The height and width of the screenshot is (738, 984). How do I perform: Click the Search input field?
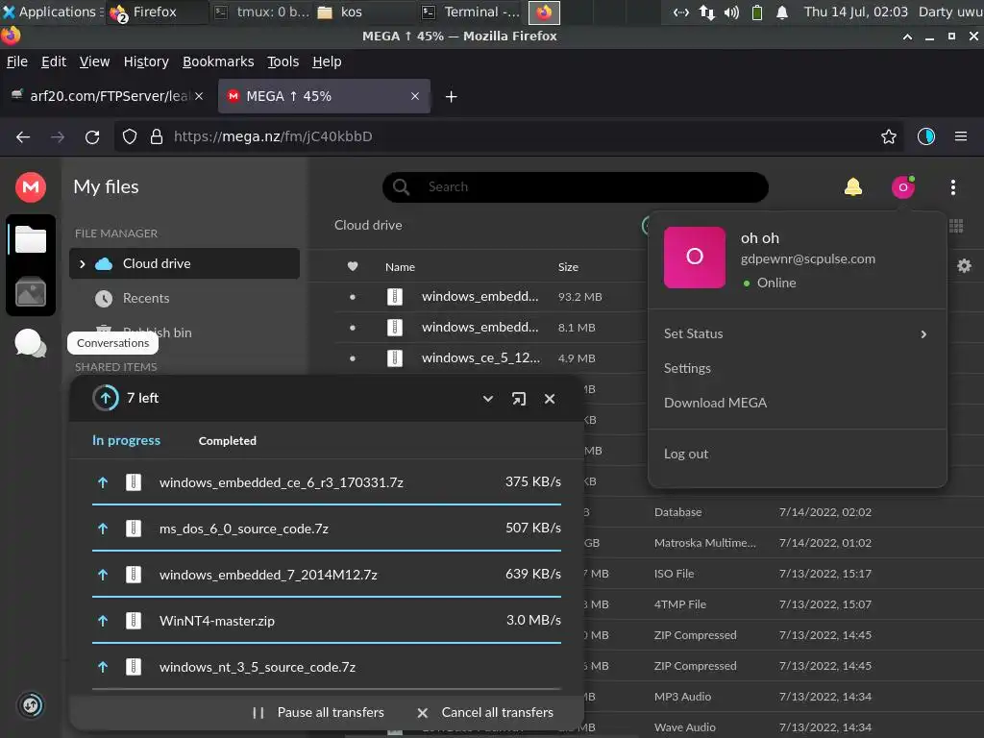click(575, 187)
